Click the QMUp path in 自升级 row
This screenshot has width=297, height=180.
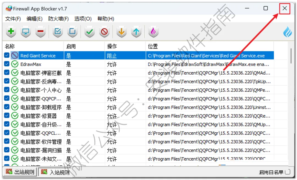point(209,124)
